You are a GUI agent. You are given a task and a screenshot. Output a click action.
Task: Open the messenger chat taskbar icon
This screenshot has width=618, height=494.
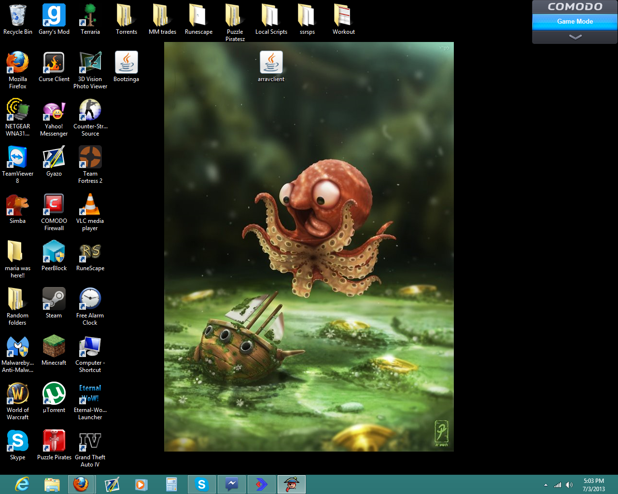[232, 484]
